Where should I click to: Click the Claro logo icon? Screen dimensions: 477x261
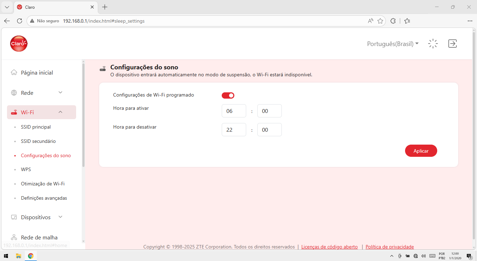[x=19, y=44]
